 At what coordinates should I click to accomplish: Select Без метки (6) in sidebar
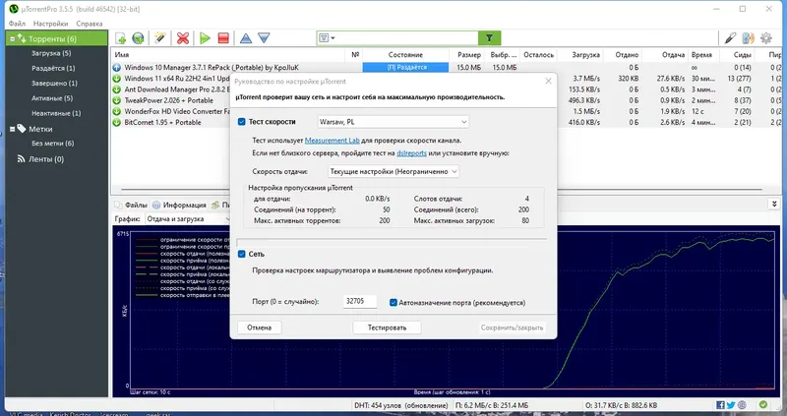[53, 144]
